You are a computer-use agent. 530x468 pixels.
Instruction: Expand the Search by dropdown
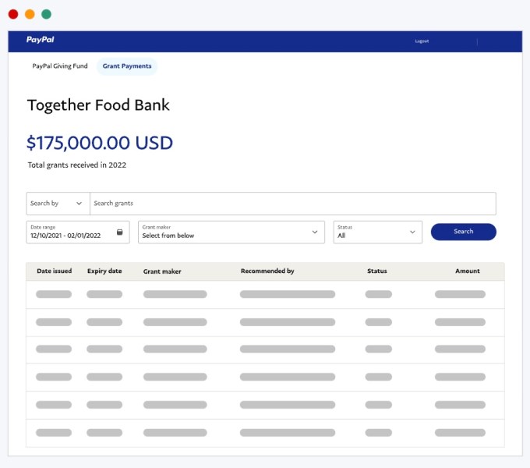pos(58,204)
